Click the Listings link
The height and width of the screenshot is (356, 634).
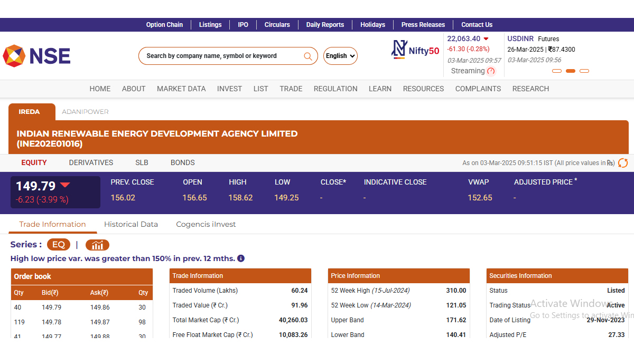(x=210, y=25)
